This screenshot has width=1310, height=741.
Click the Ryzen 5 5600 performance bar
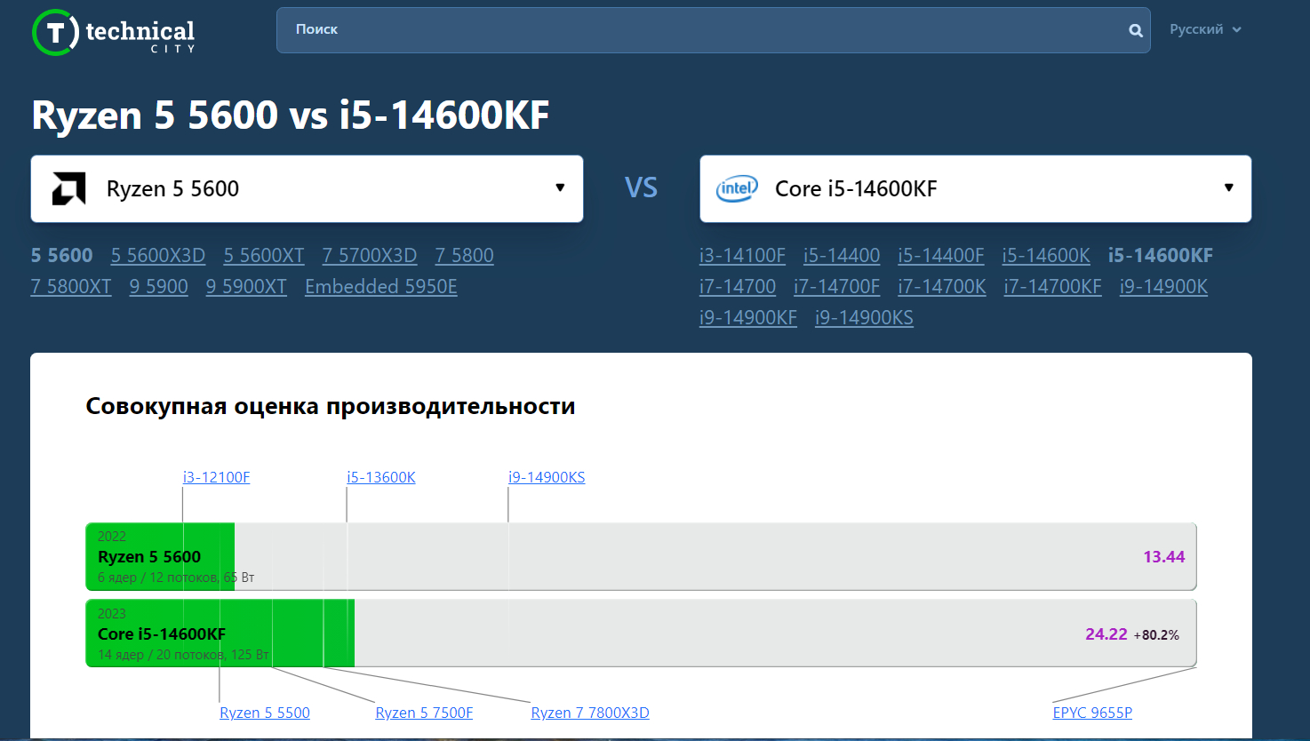click(641, 556)
